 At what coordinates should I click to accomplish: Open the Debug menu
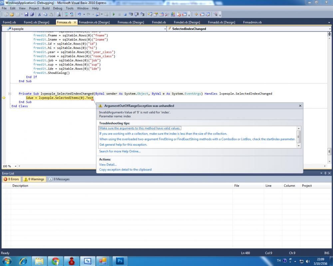(x=57, y=8)
